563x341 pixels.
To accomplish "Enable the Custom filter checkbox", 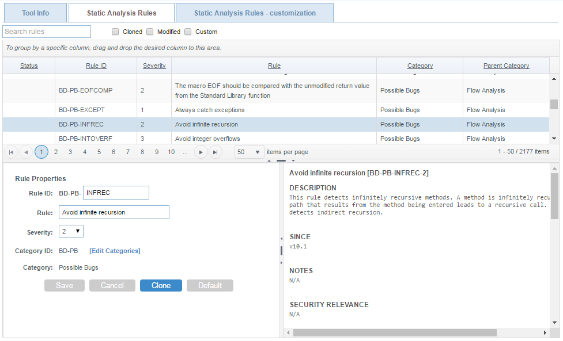I will pos(188,32).
